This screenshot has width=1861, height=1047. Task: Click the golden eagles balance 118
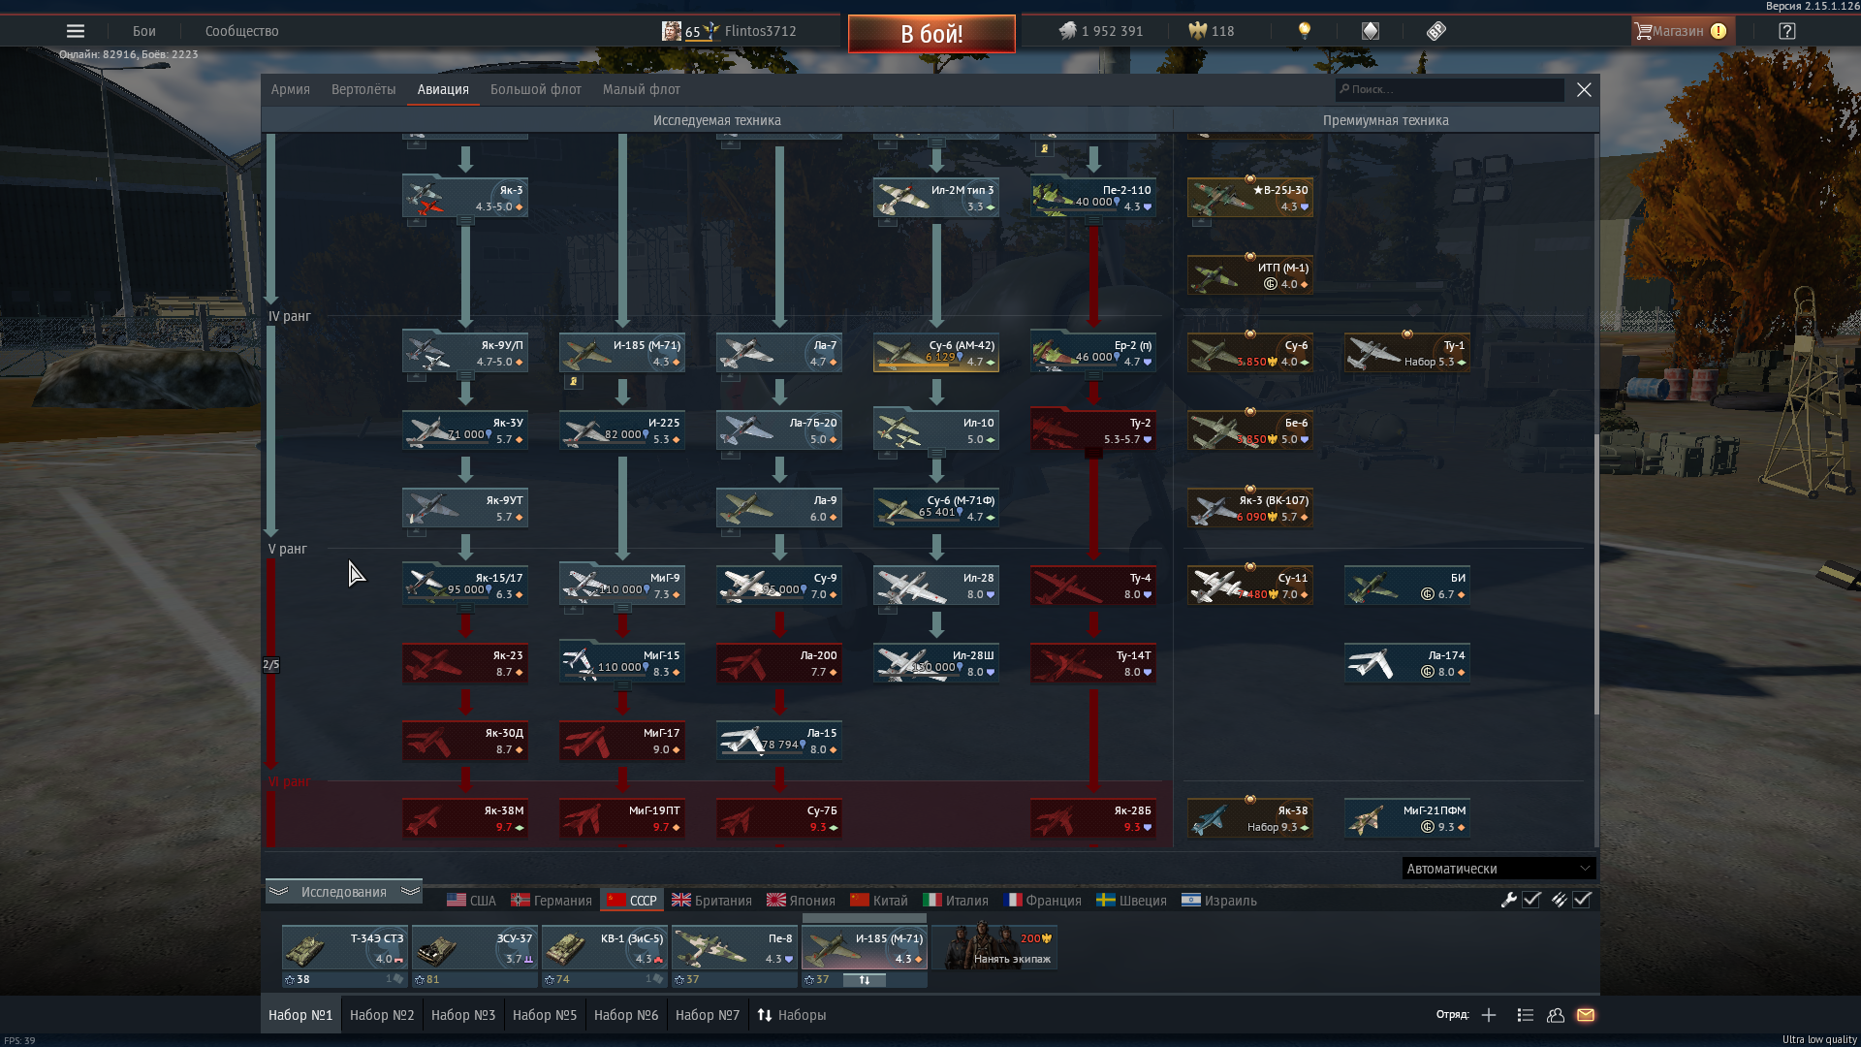1212,31
